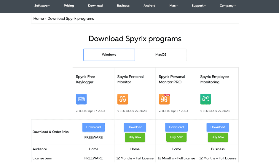Click the Spyrix Free Keylogger keyboard icon

81,99
